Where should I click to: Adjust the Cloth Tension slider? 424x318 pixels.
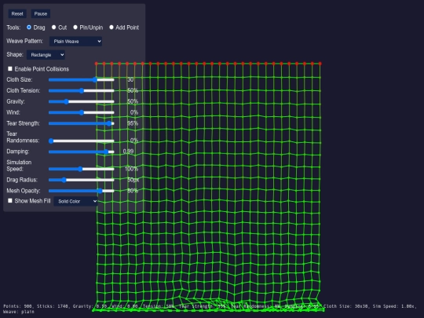click(82, 90)
